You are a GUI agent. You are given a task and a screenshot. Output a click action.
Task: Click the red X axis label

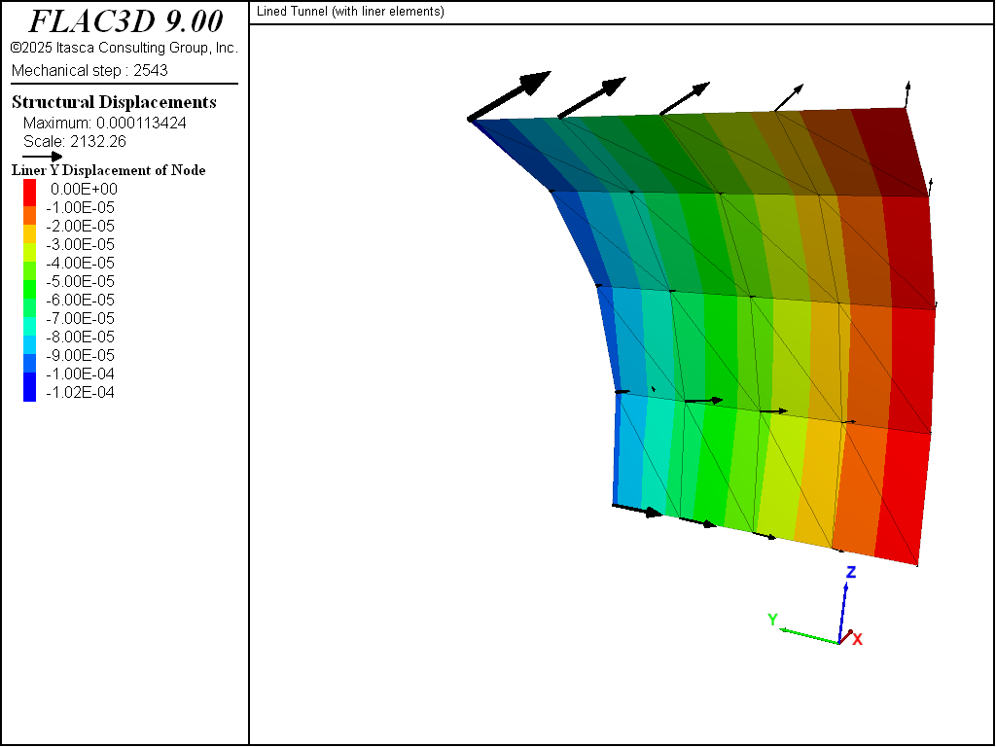[x=857, y=639]
